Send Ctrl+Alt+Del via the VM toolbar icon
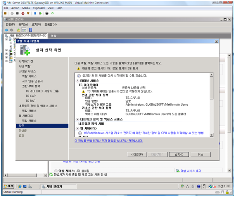 [5, 14]
